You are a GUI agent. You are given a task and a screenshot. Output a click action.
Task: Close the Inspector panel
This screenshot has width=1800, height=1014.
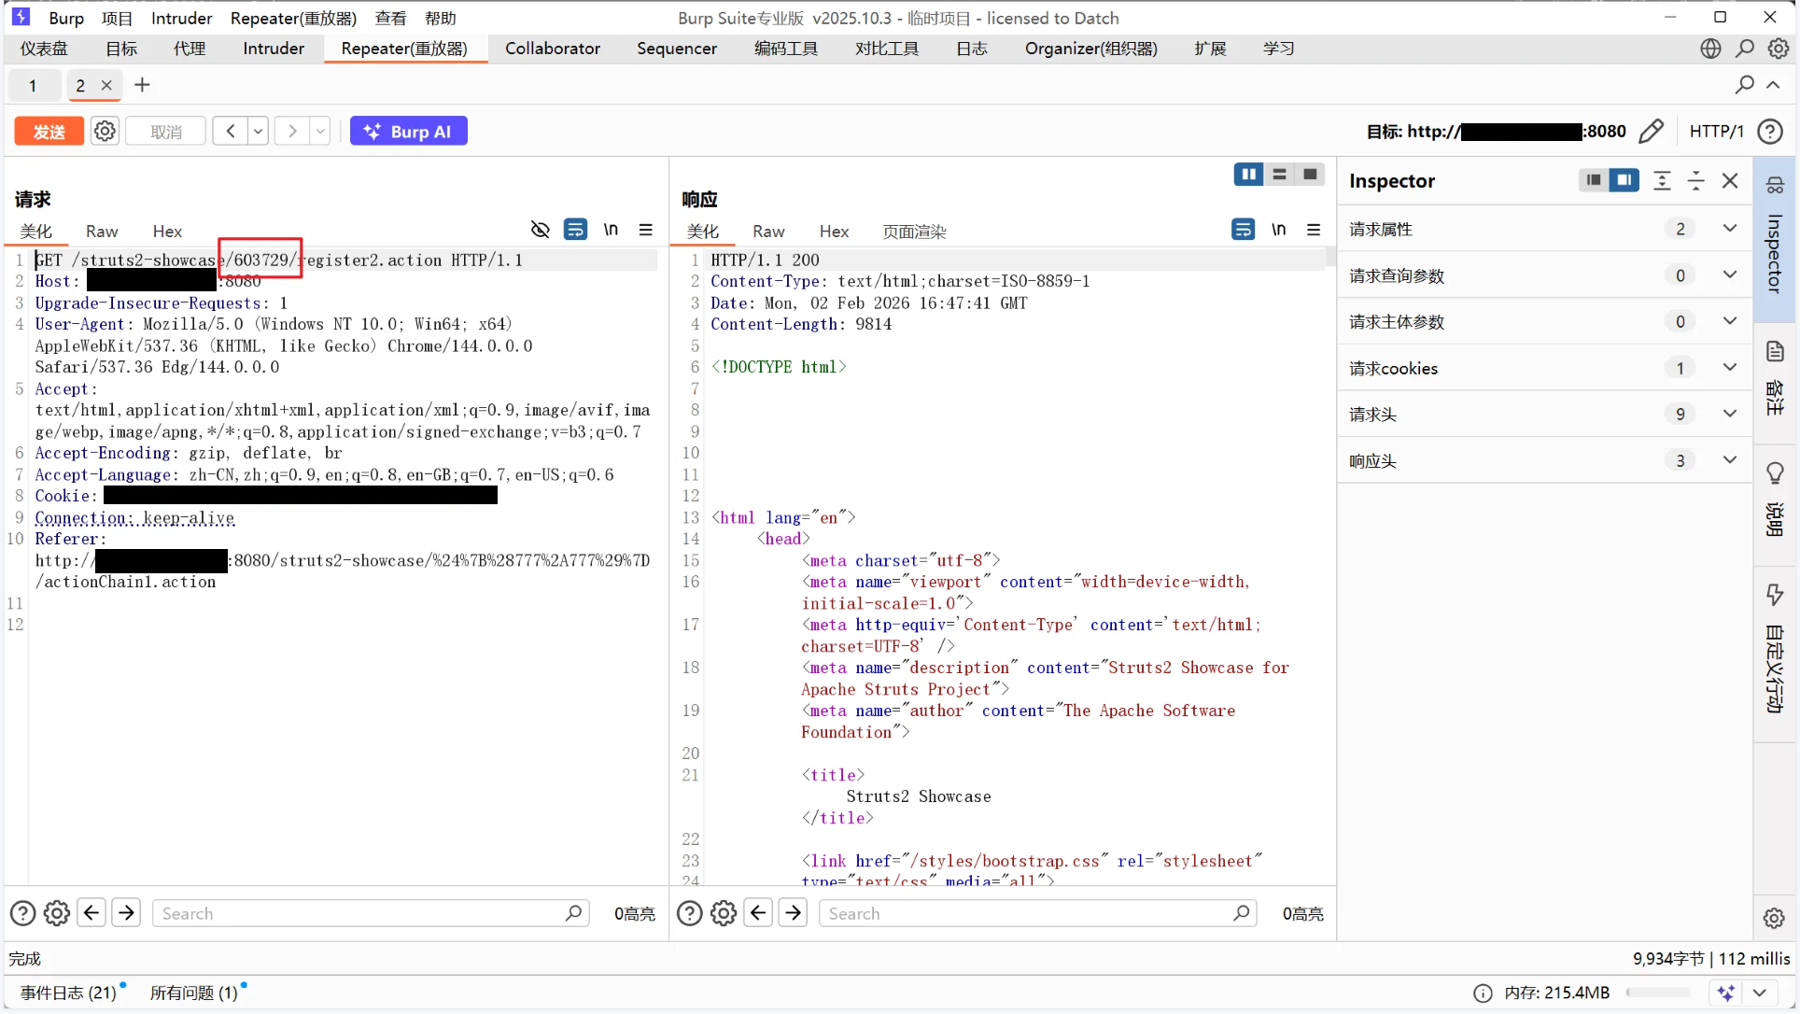1730,180
